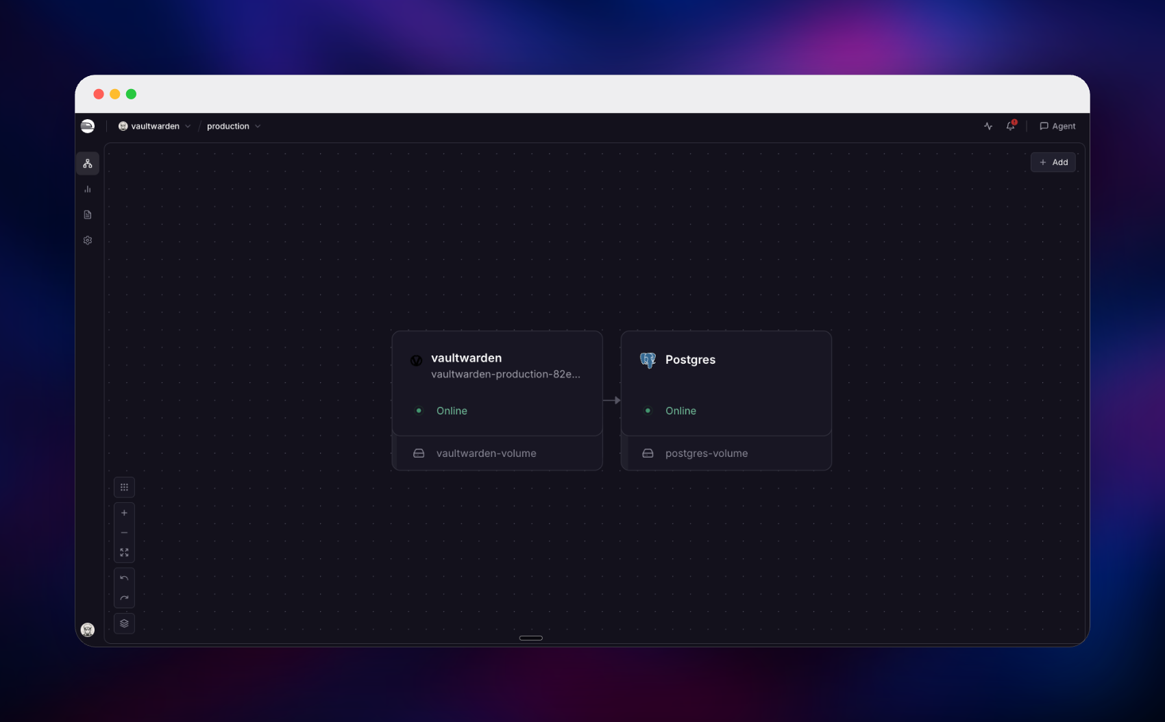Fit the canvas to view
This screenshot has width=1165, height=722.
pyautogui.click(x=124, y=552)
